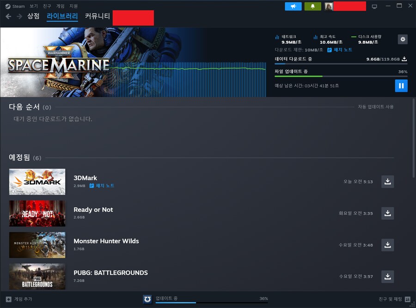
Task: Click 오늘 오전 5:13 schedule time
Action: 358,182
